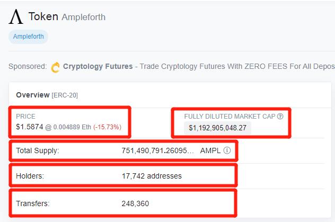
Task: Click the 248,360 transfers count
Action: pos(135,203)
